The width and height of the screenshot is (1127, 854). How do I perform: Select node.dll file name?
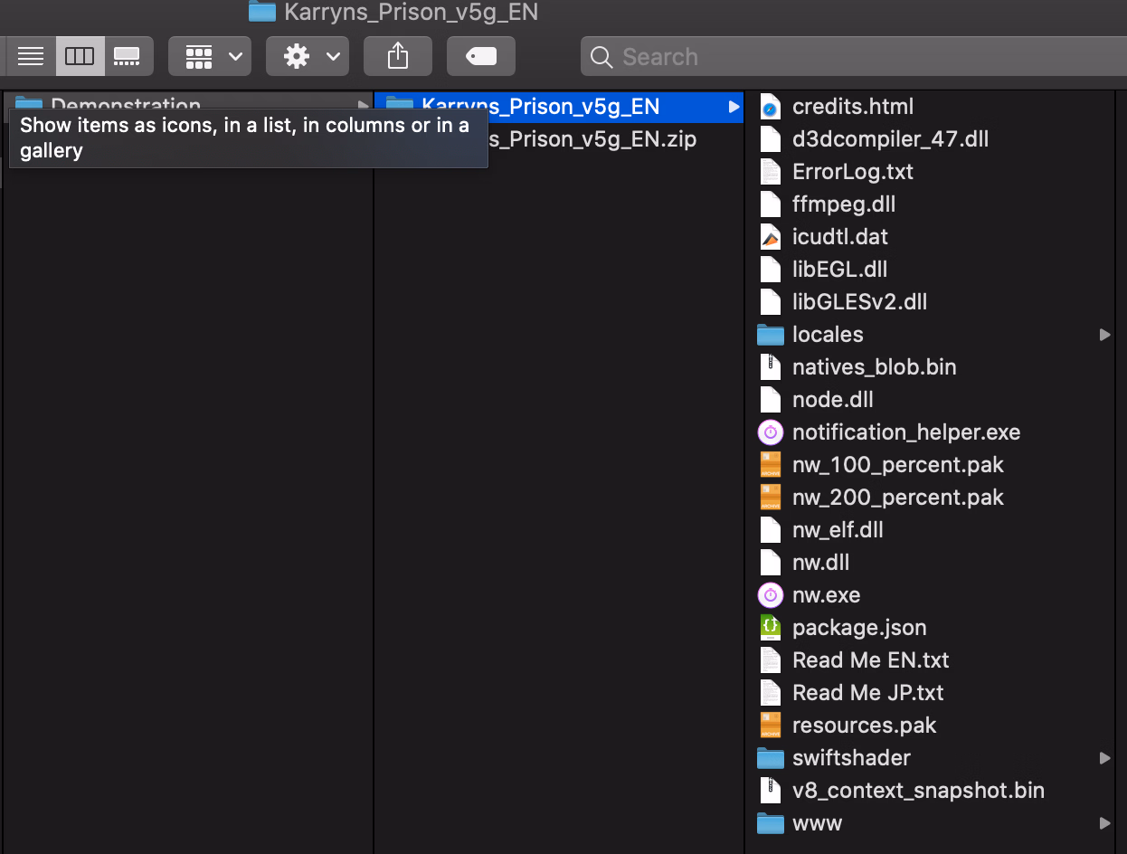(833, 400)
